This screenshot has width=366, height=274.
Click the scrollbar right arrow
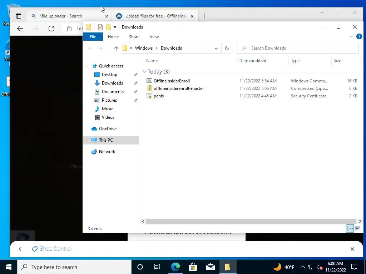pyautogui.click(x=360, y=221)
